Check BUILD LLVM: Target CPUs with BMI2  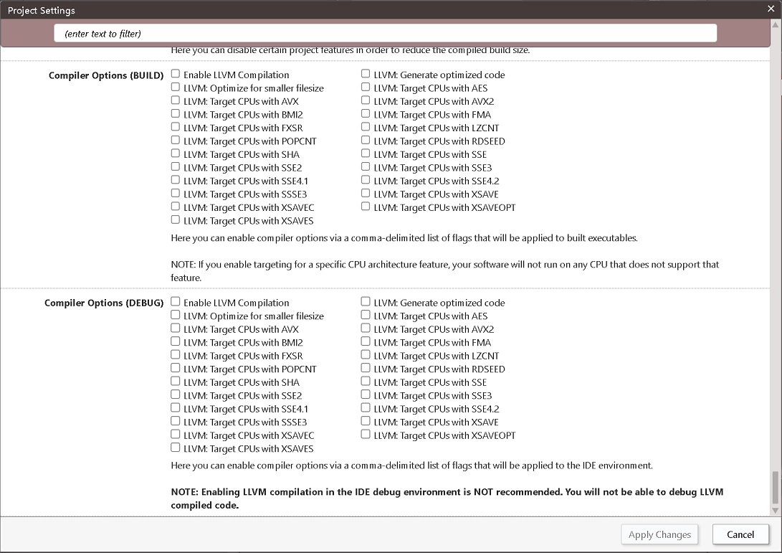pos(176,114)
